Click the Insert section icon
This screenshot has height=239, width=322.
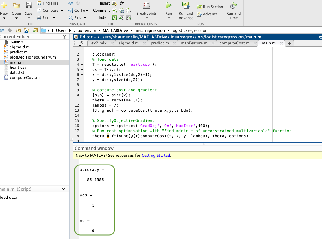pos(114,3)
